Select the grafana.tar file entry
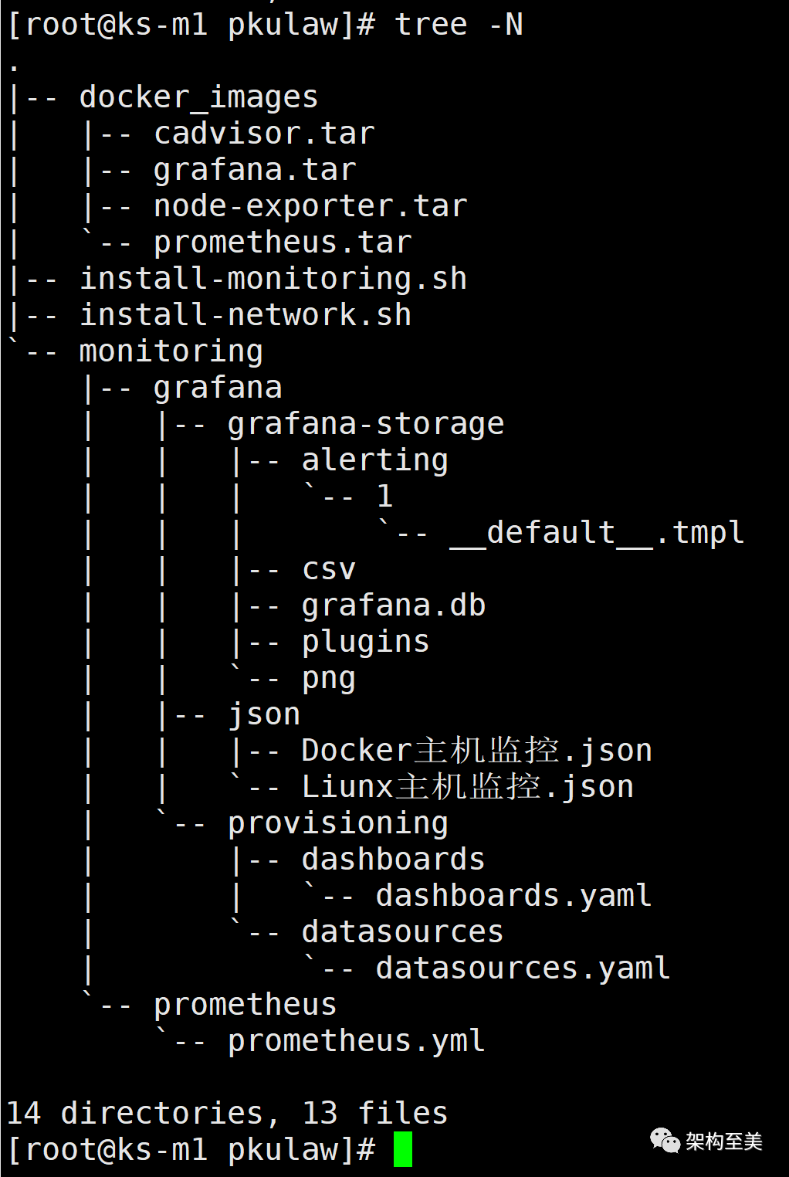The image size is (789, 1177). click(255, 170)
